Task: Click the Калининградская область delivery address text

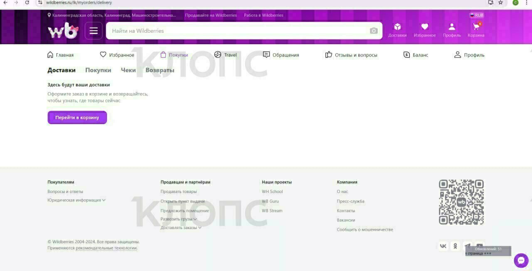Action: 114,15
